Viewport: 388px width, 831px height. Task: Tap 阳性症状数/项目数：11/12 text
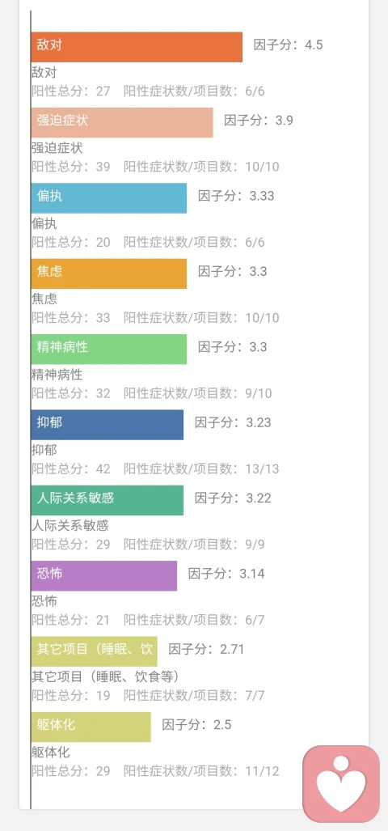pos(201,771)
